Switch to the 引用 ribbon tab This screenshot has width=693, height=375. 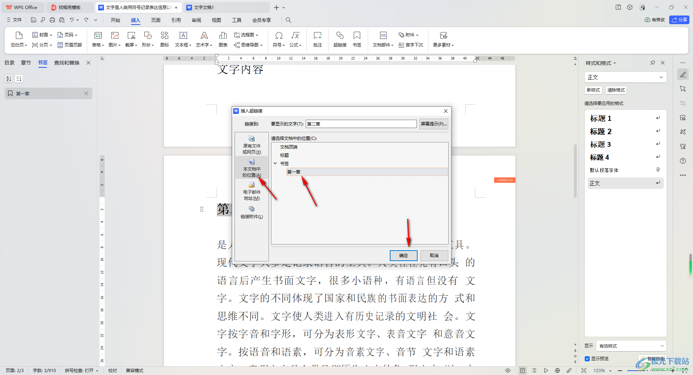point(176,20)
